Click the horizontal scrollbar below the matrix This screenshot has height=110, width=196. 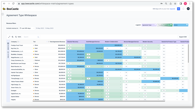(x=99, y=101)
